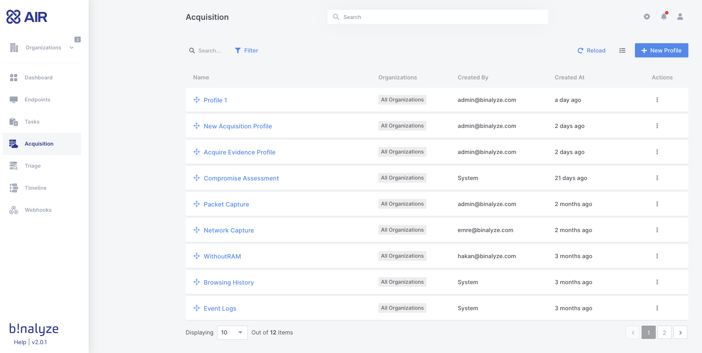Open actions menu for Packet Capture row

(657, 204)
